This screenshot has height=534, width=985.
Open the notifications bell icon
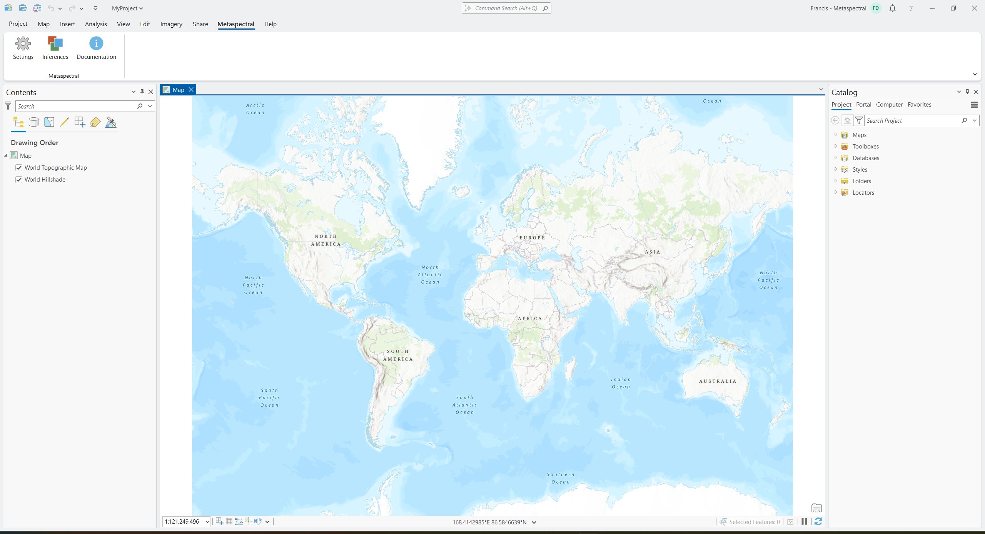click(892, 8)
